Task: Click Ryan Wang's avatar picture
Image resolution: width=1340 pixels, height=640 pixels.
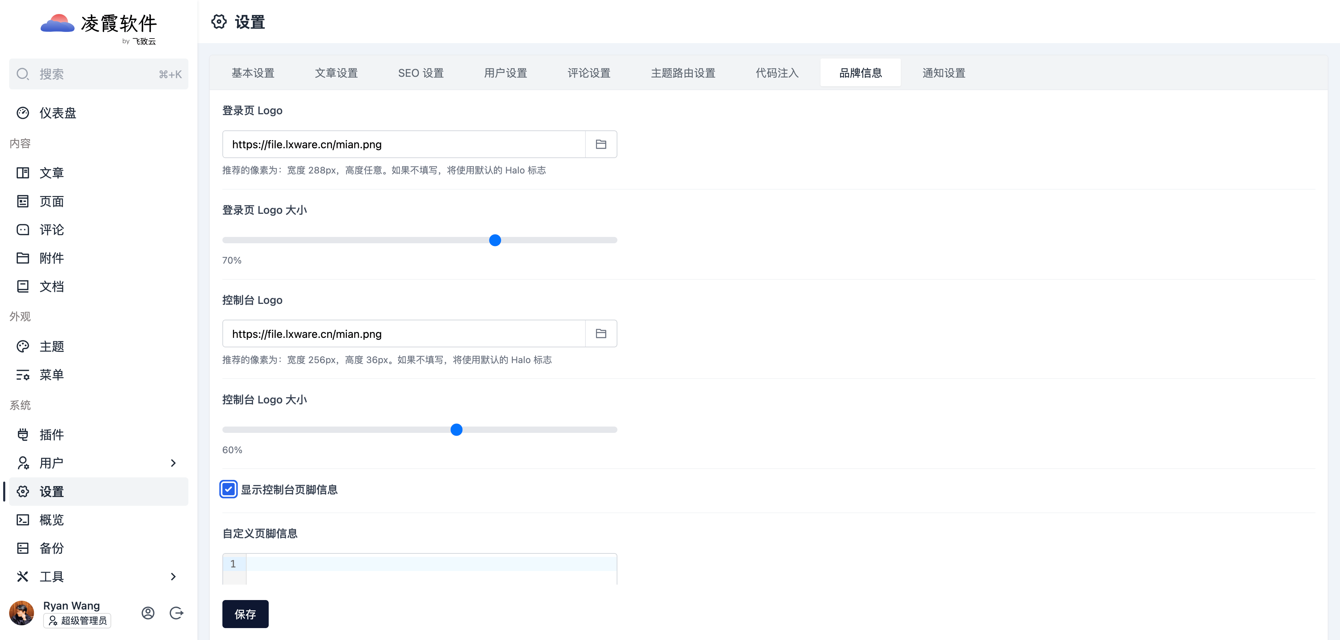Action: (x=22, y=613)
